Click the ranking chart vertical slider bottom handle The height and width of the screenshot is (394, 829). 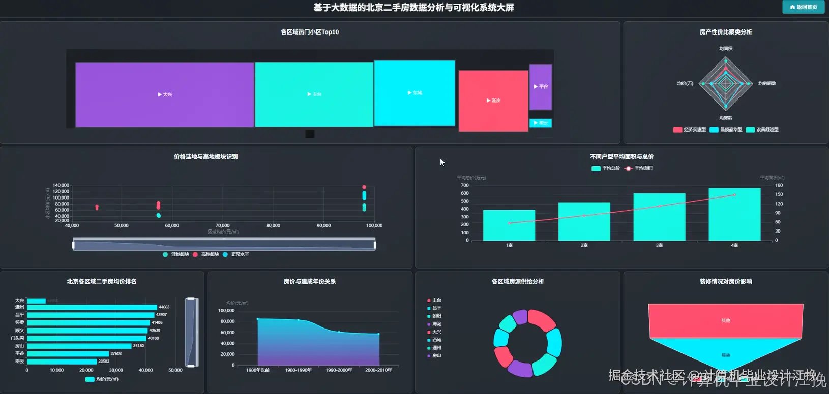191,366
